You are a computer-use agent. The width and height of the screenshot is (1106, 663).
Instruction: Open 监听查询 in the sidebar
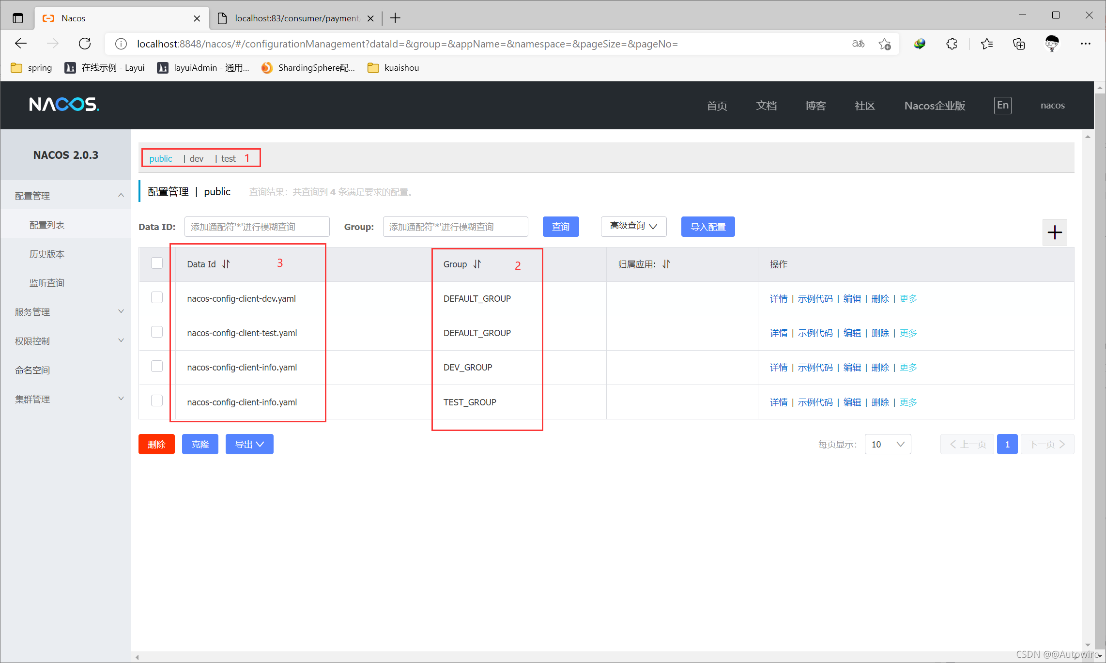point(46,283)
